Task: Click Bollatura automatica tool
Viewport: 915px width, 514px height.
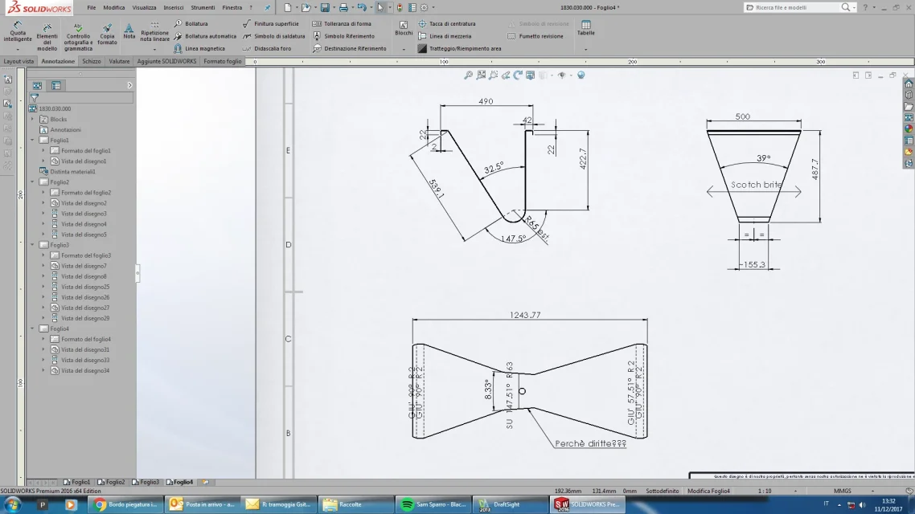Action: (x=205, y=36)
